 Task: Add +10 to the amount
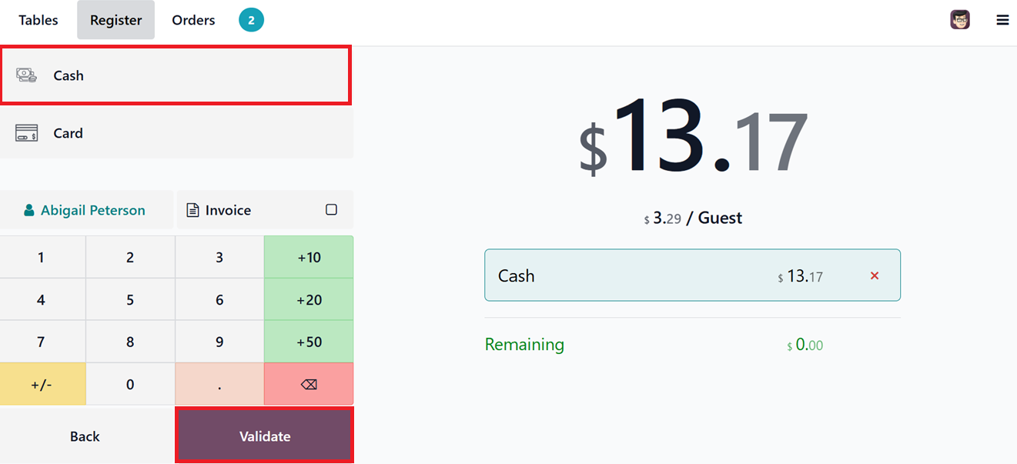(309, 257)
